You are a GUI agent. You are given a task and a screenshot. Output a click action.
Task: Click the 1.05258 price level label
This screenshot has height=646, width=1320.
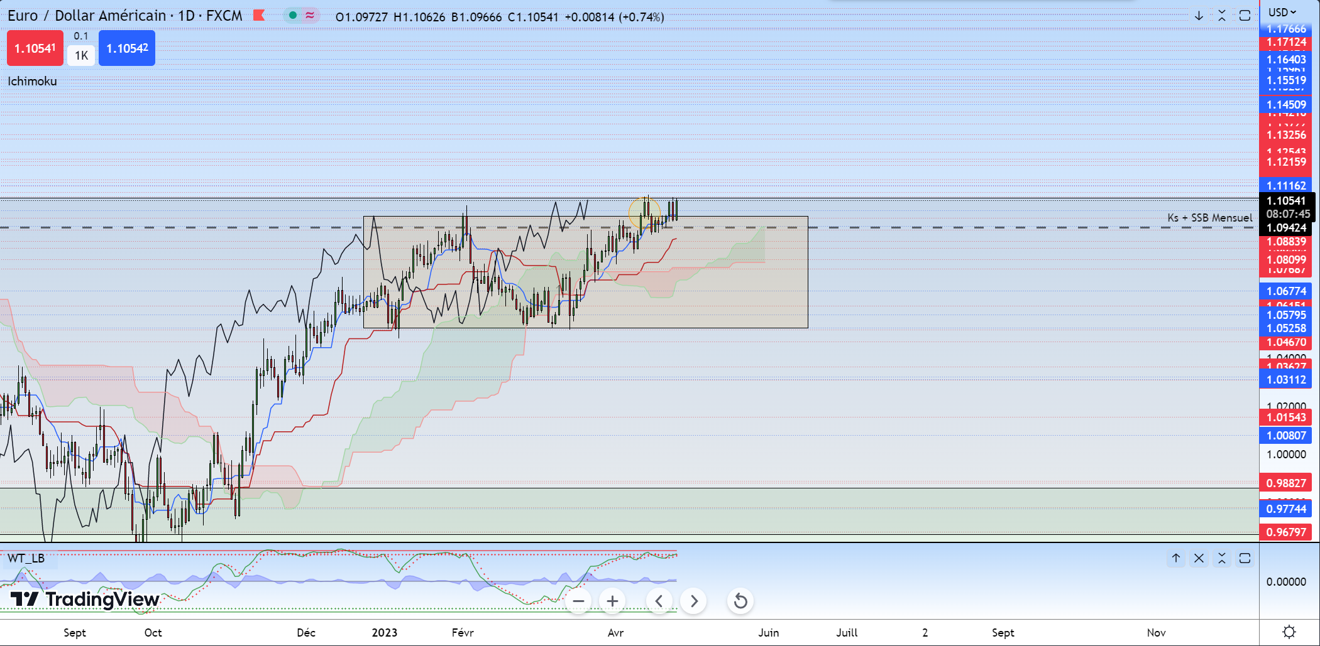(x=1286, y=328)
